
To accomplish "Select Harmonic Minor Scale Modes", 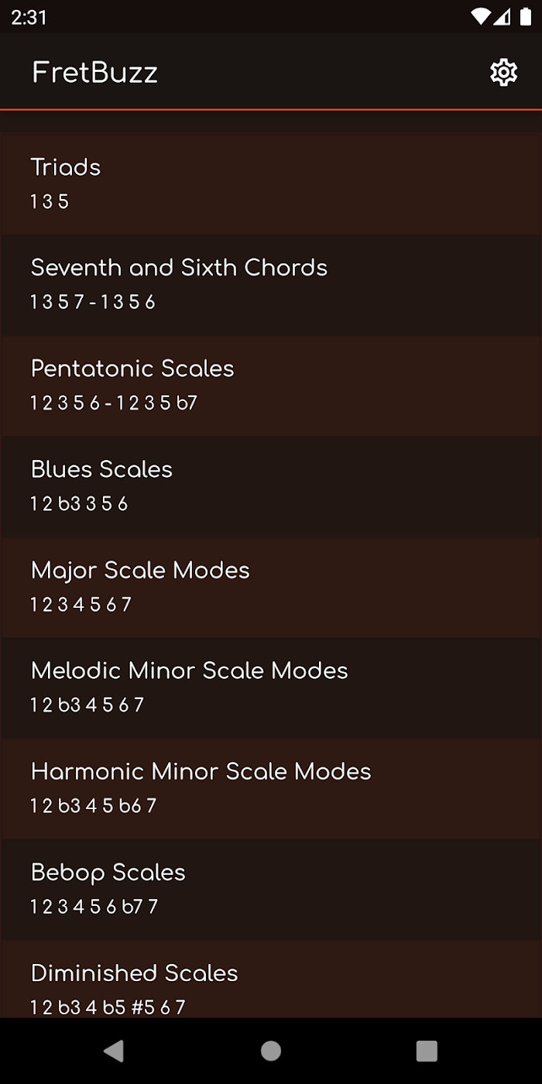I will (271, 788).
